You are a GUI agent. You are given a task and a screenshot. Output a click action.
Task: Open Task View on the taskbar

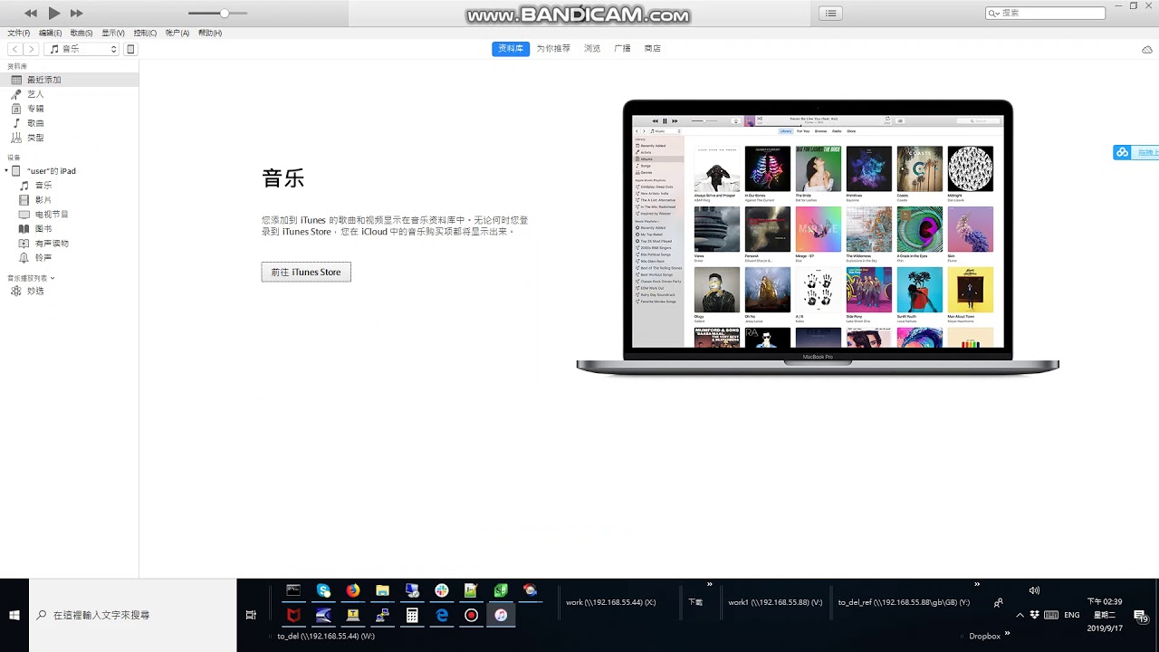tap(251, 615)
